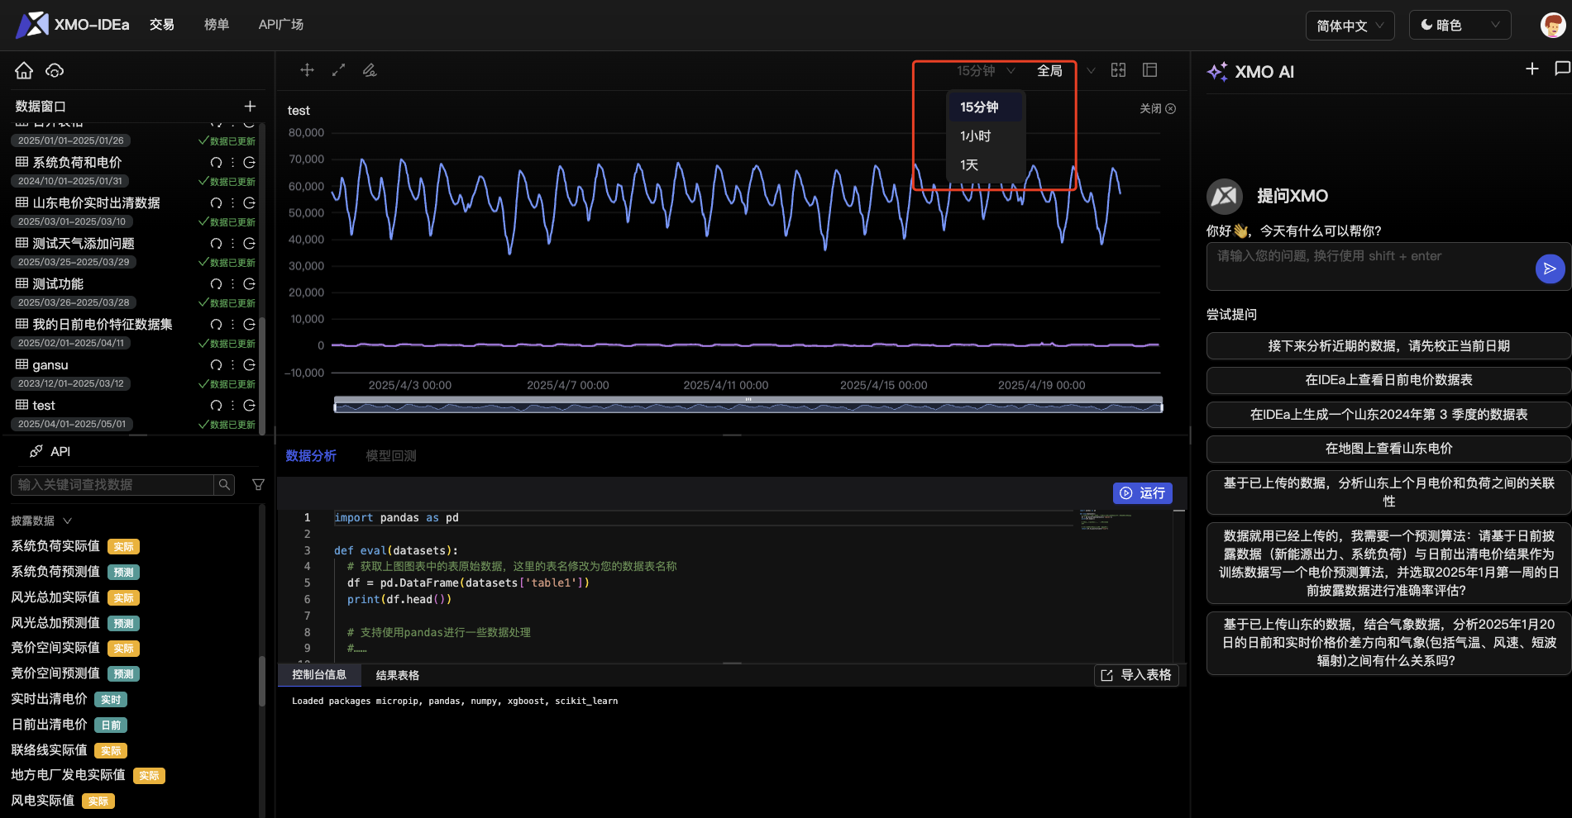
Task: Switch to the 结果表格 tab
Action: [x=398, y=676]
